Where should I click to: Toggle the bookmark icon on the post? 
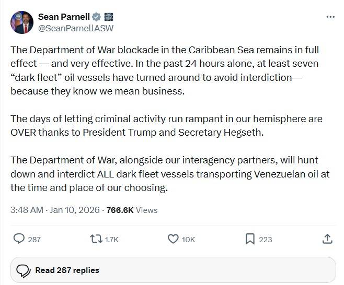pyautogui.click(x=250, y=239)
